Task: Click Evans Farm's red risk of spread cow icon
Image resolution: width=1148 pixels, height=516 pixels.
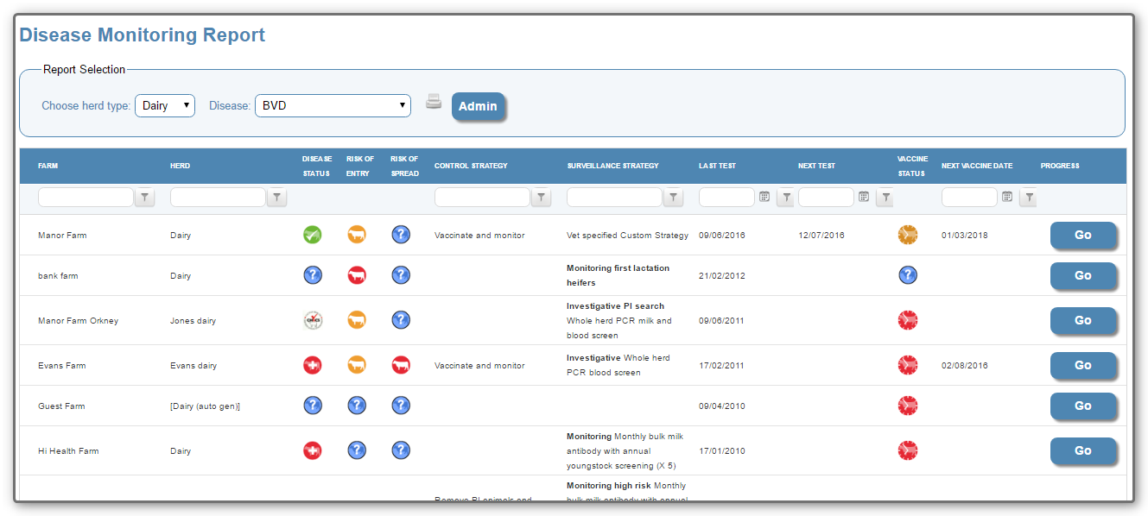Action: tap(401, 365)
